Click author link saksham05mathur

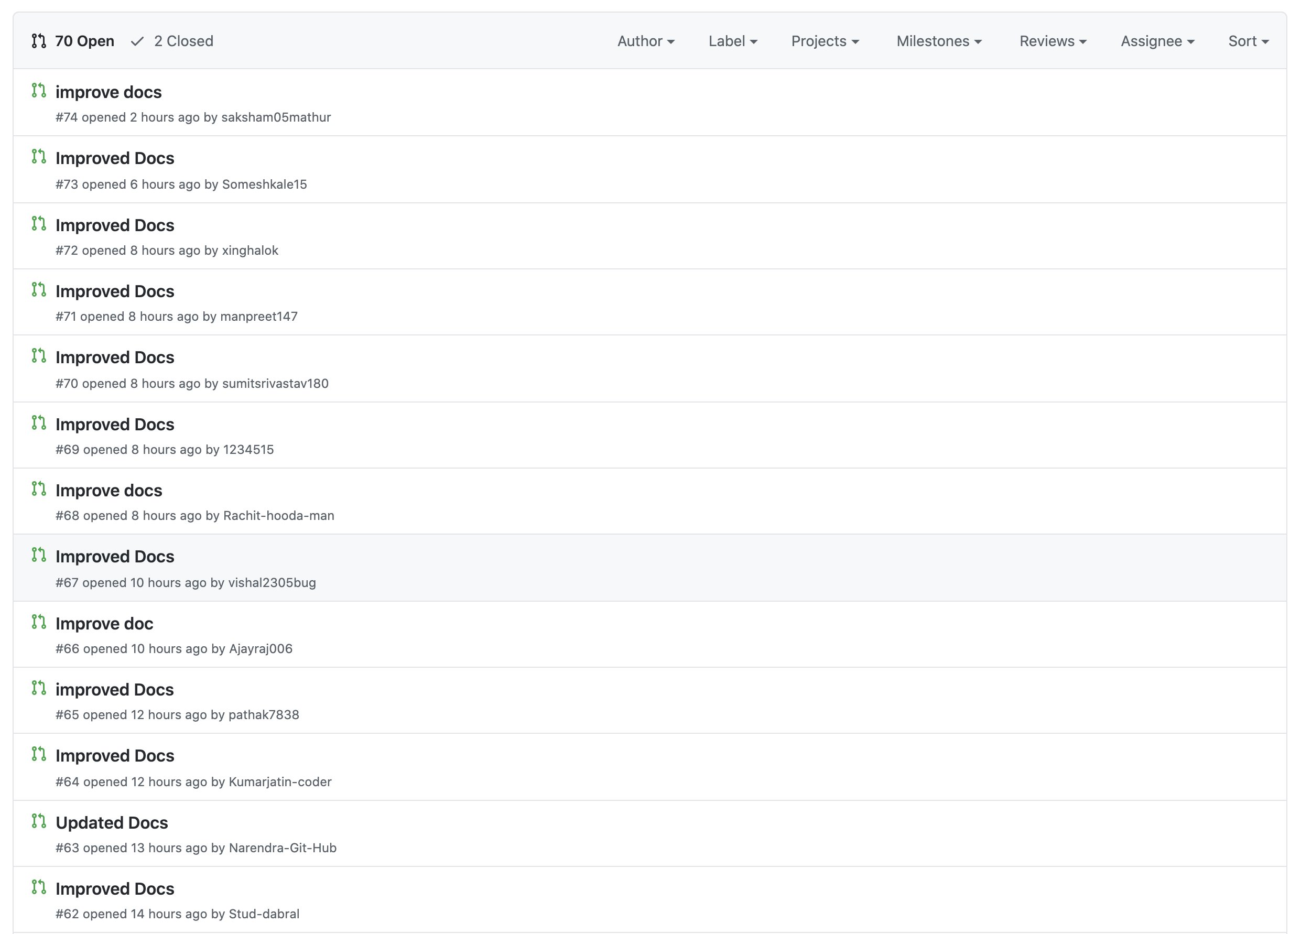tap(276, 117)
